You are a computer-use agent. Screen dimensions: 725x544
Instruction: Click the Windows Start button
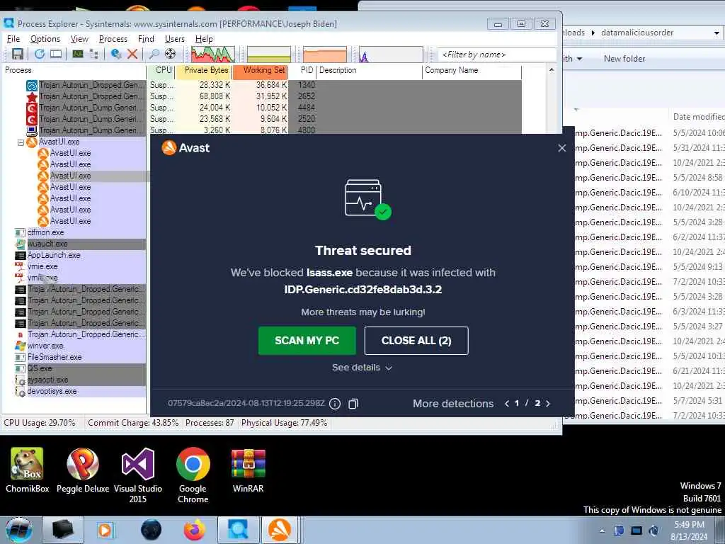tap(19, 530)
